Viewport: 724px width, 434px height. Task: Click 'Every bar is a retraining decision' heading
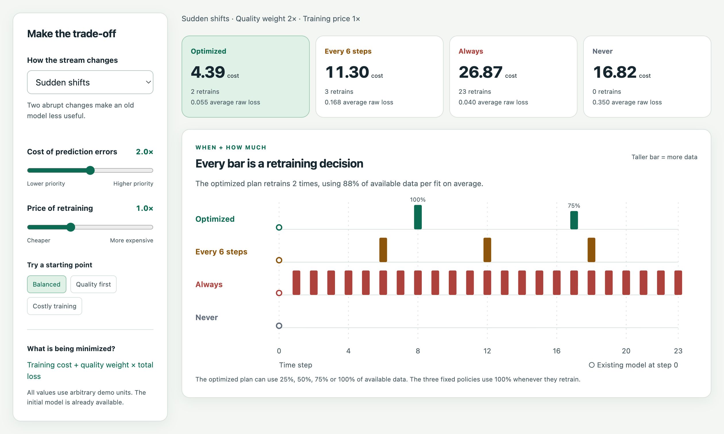coord(279,164)
